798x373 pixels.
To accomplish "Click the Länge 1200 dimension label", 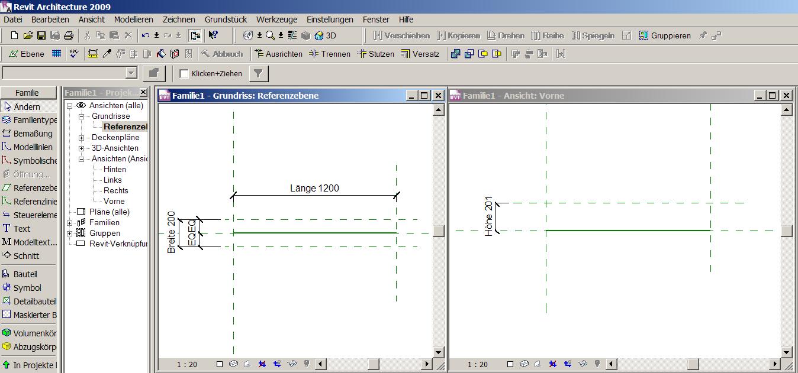I will [314, 189].
